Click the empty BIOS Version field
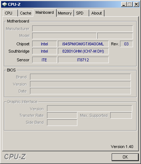The width and height of the screenshot is (141, 164). 80,84
